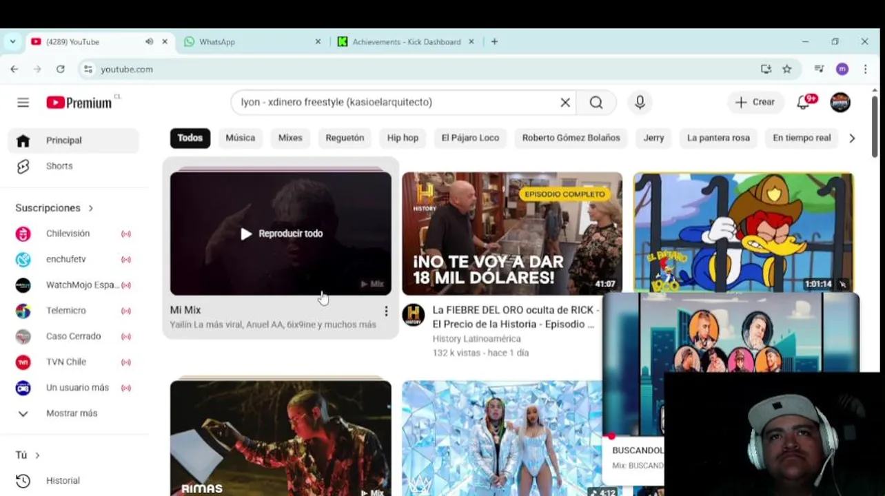Filter by the Reguetón chip
This screenshot has width=885, height=496.
point(345,138)
